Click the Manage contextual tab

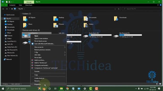tap(29, 2)
